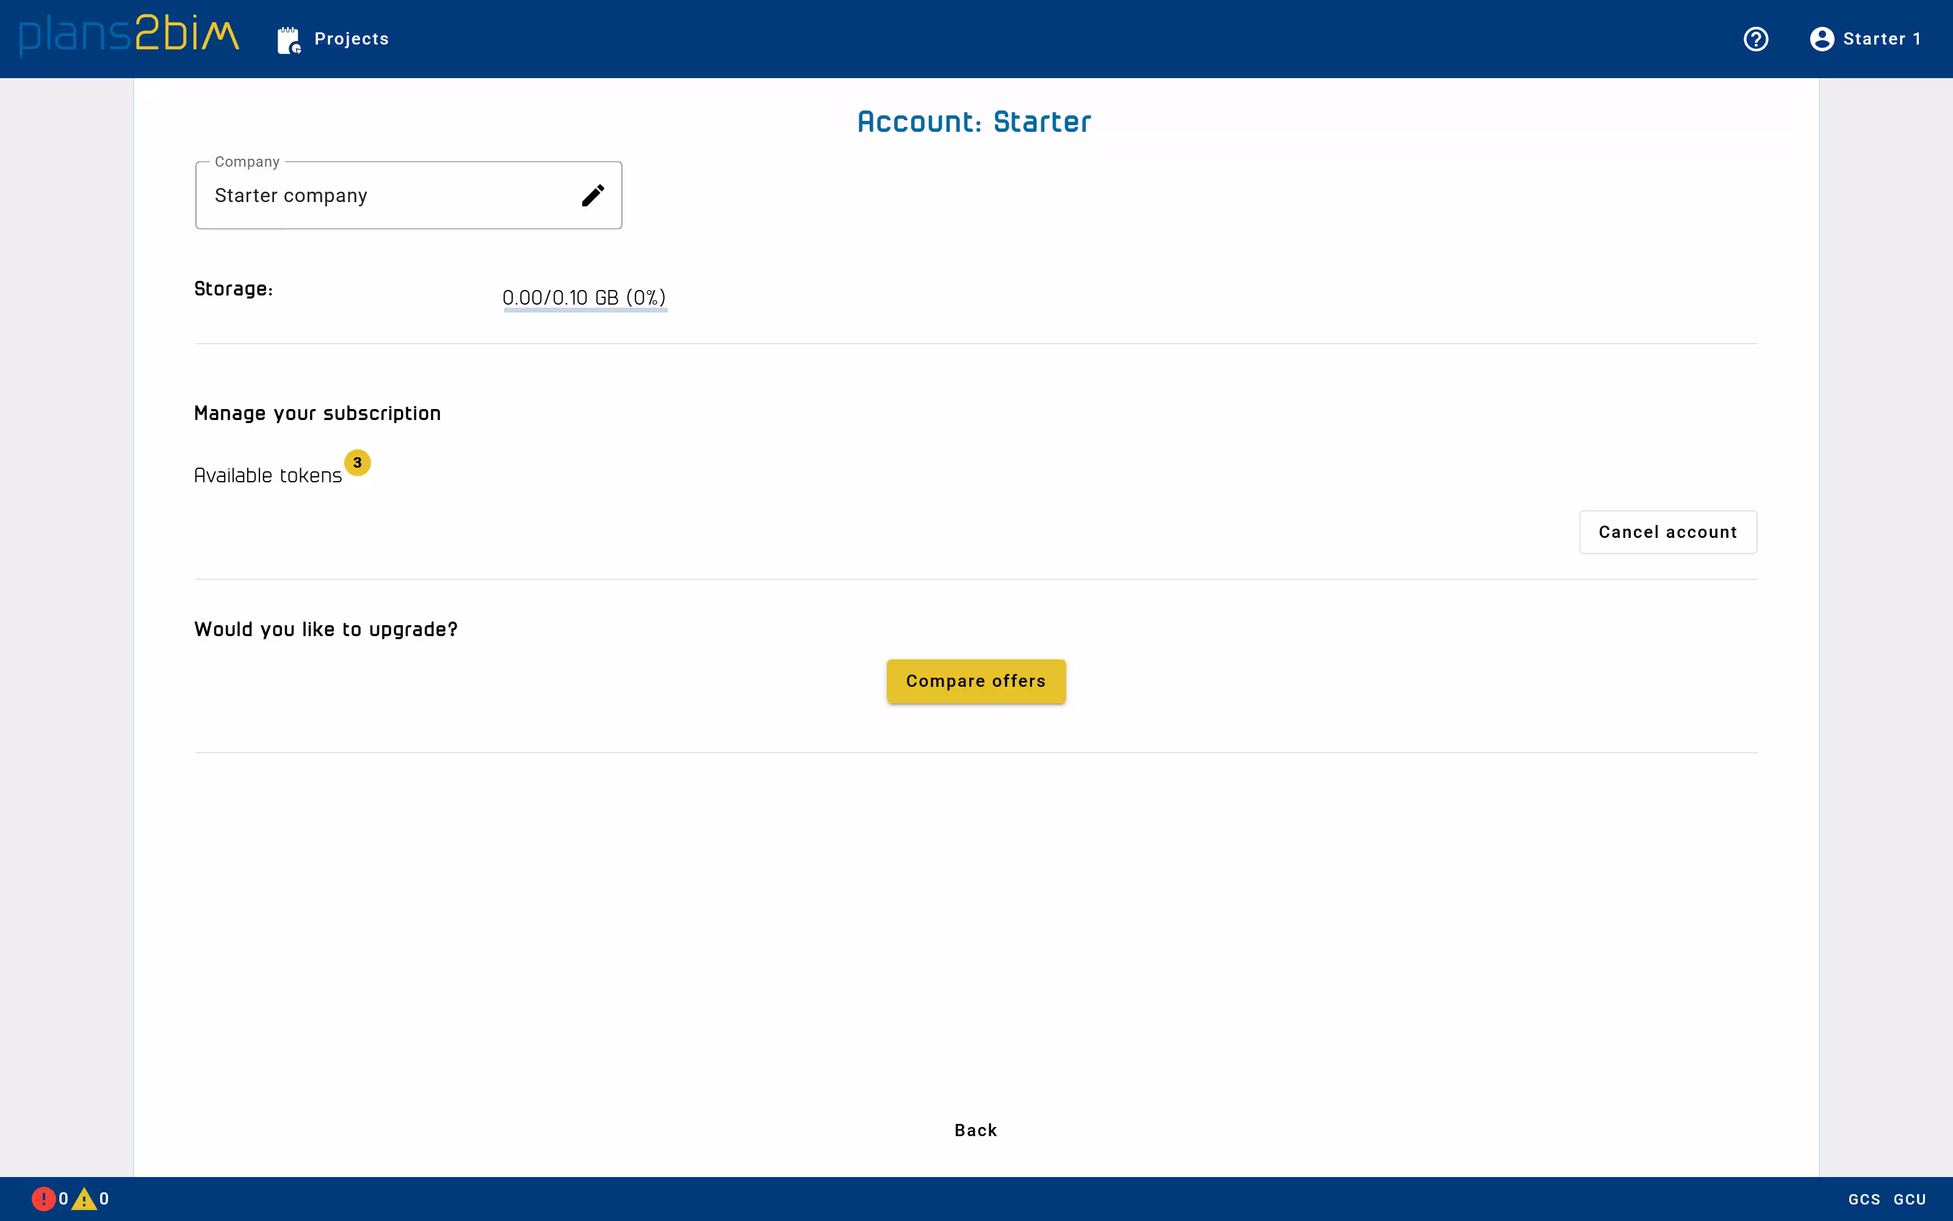Click the Account: Starter heading
This screenshot has height=1221, width=1953.
pos(974,122)
